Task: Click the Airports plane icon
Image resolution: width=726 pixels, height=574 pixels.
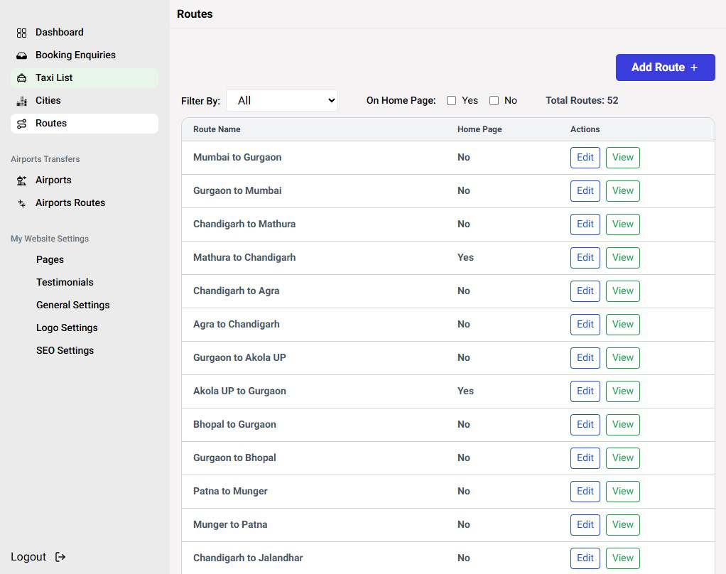Action: [21, 180]
